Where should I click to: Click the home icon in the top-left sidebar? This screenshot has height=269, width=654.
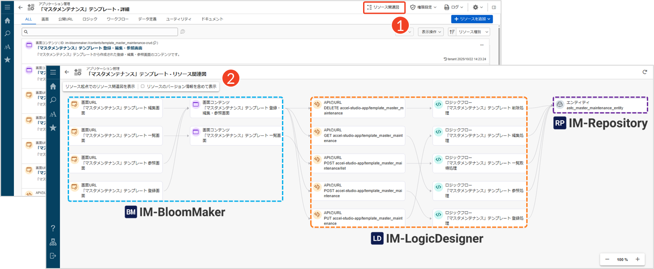[7, 21]
